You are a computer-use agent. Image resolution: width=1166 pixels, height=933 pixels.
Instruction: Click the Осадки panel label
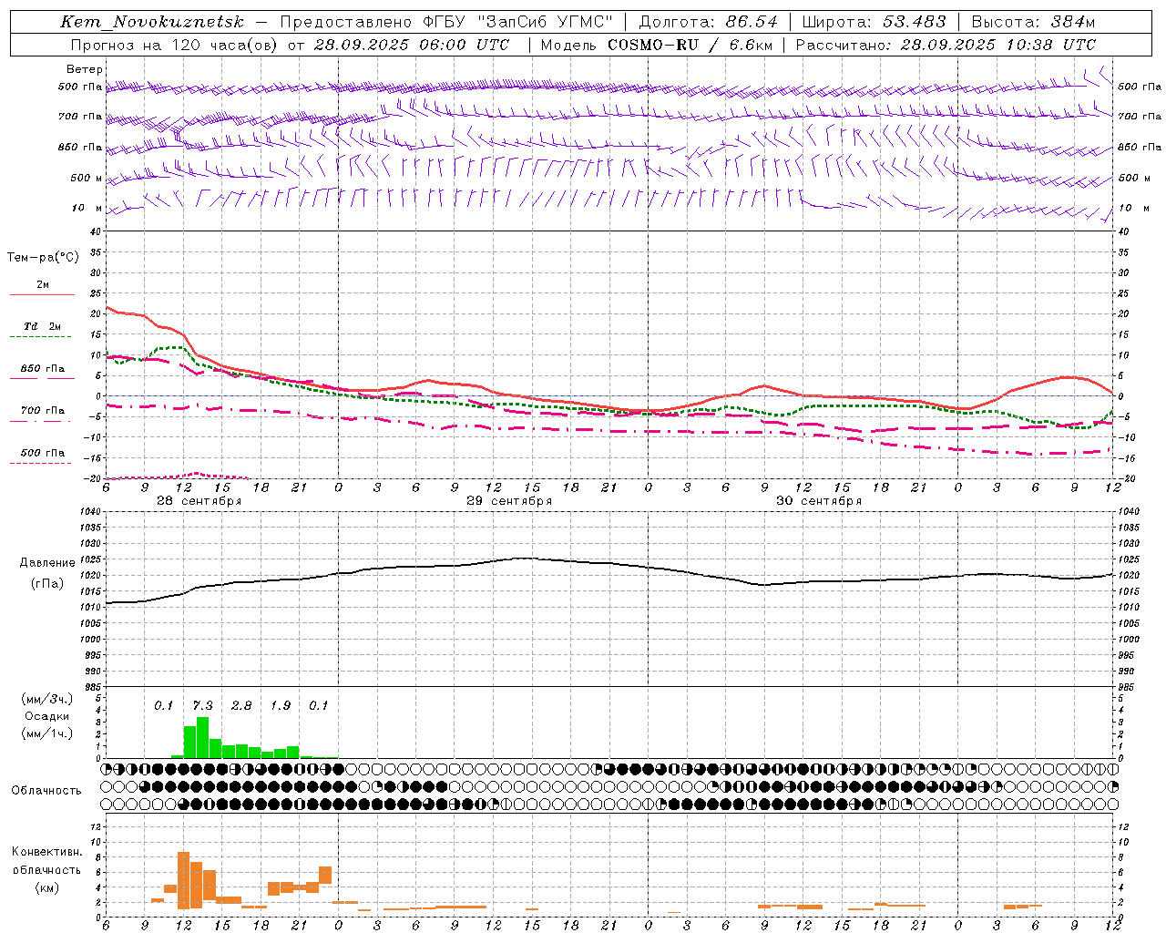pyautogui.click(x=46, y=717)
